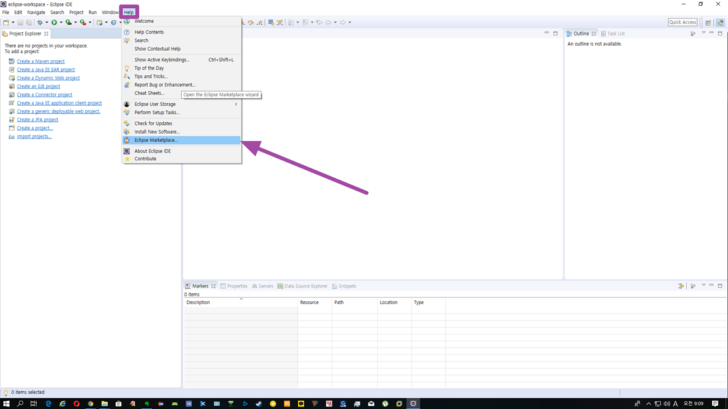Expand the Eclipse User Storage submenu
This screenshot has height=409, width=728.
(182, 104)
